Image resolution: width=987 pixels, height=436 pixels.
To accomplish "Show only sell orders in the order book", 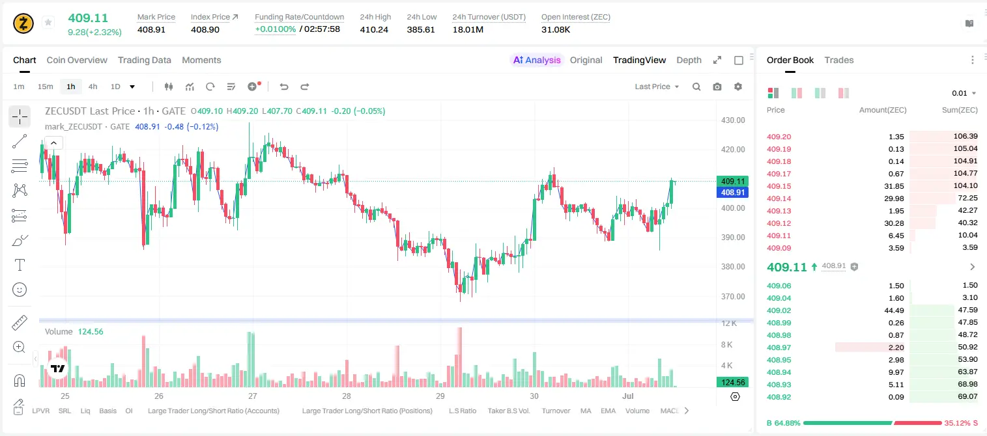I will click(844, 93).
